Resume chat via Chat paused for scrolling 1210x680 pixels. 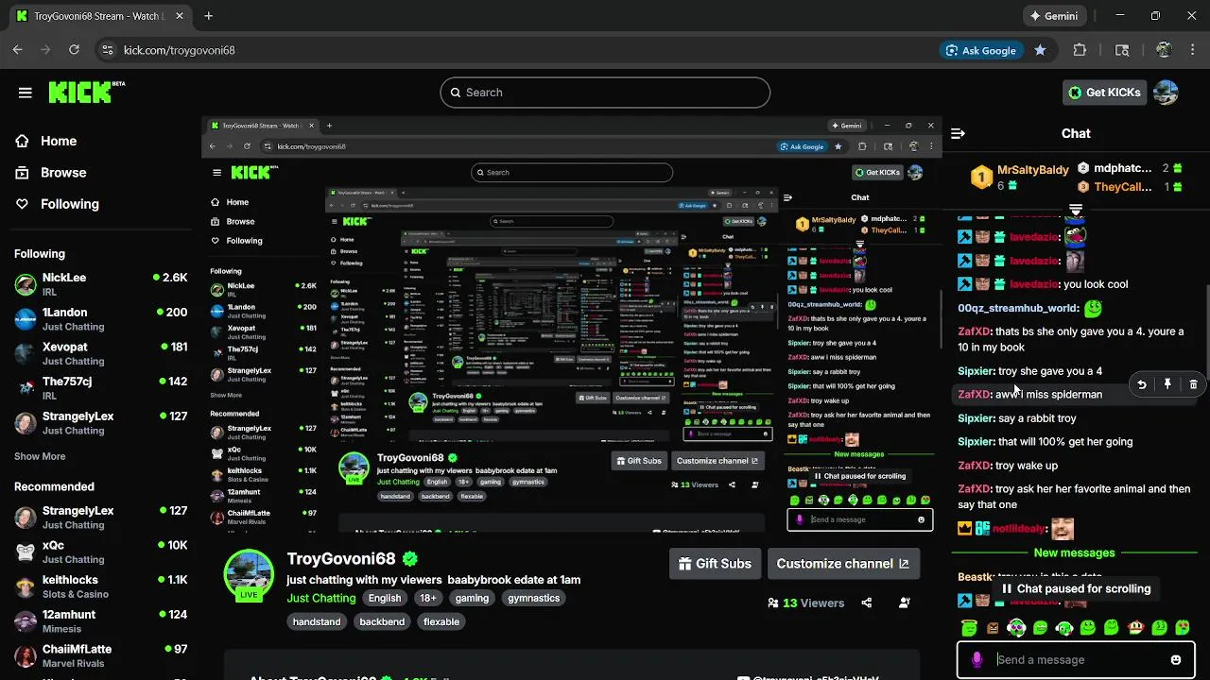(1075, 588)
